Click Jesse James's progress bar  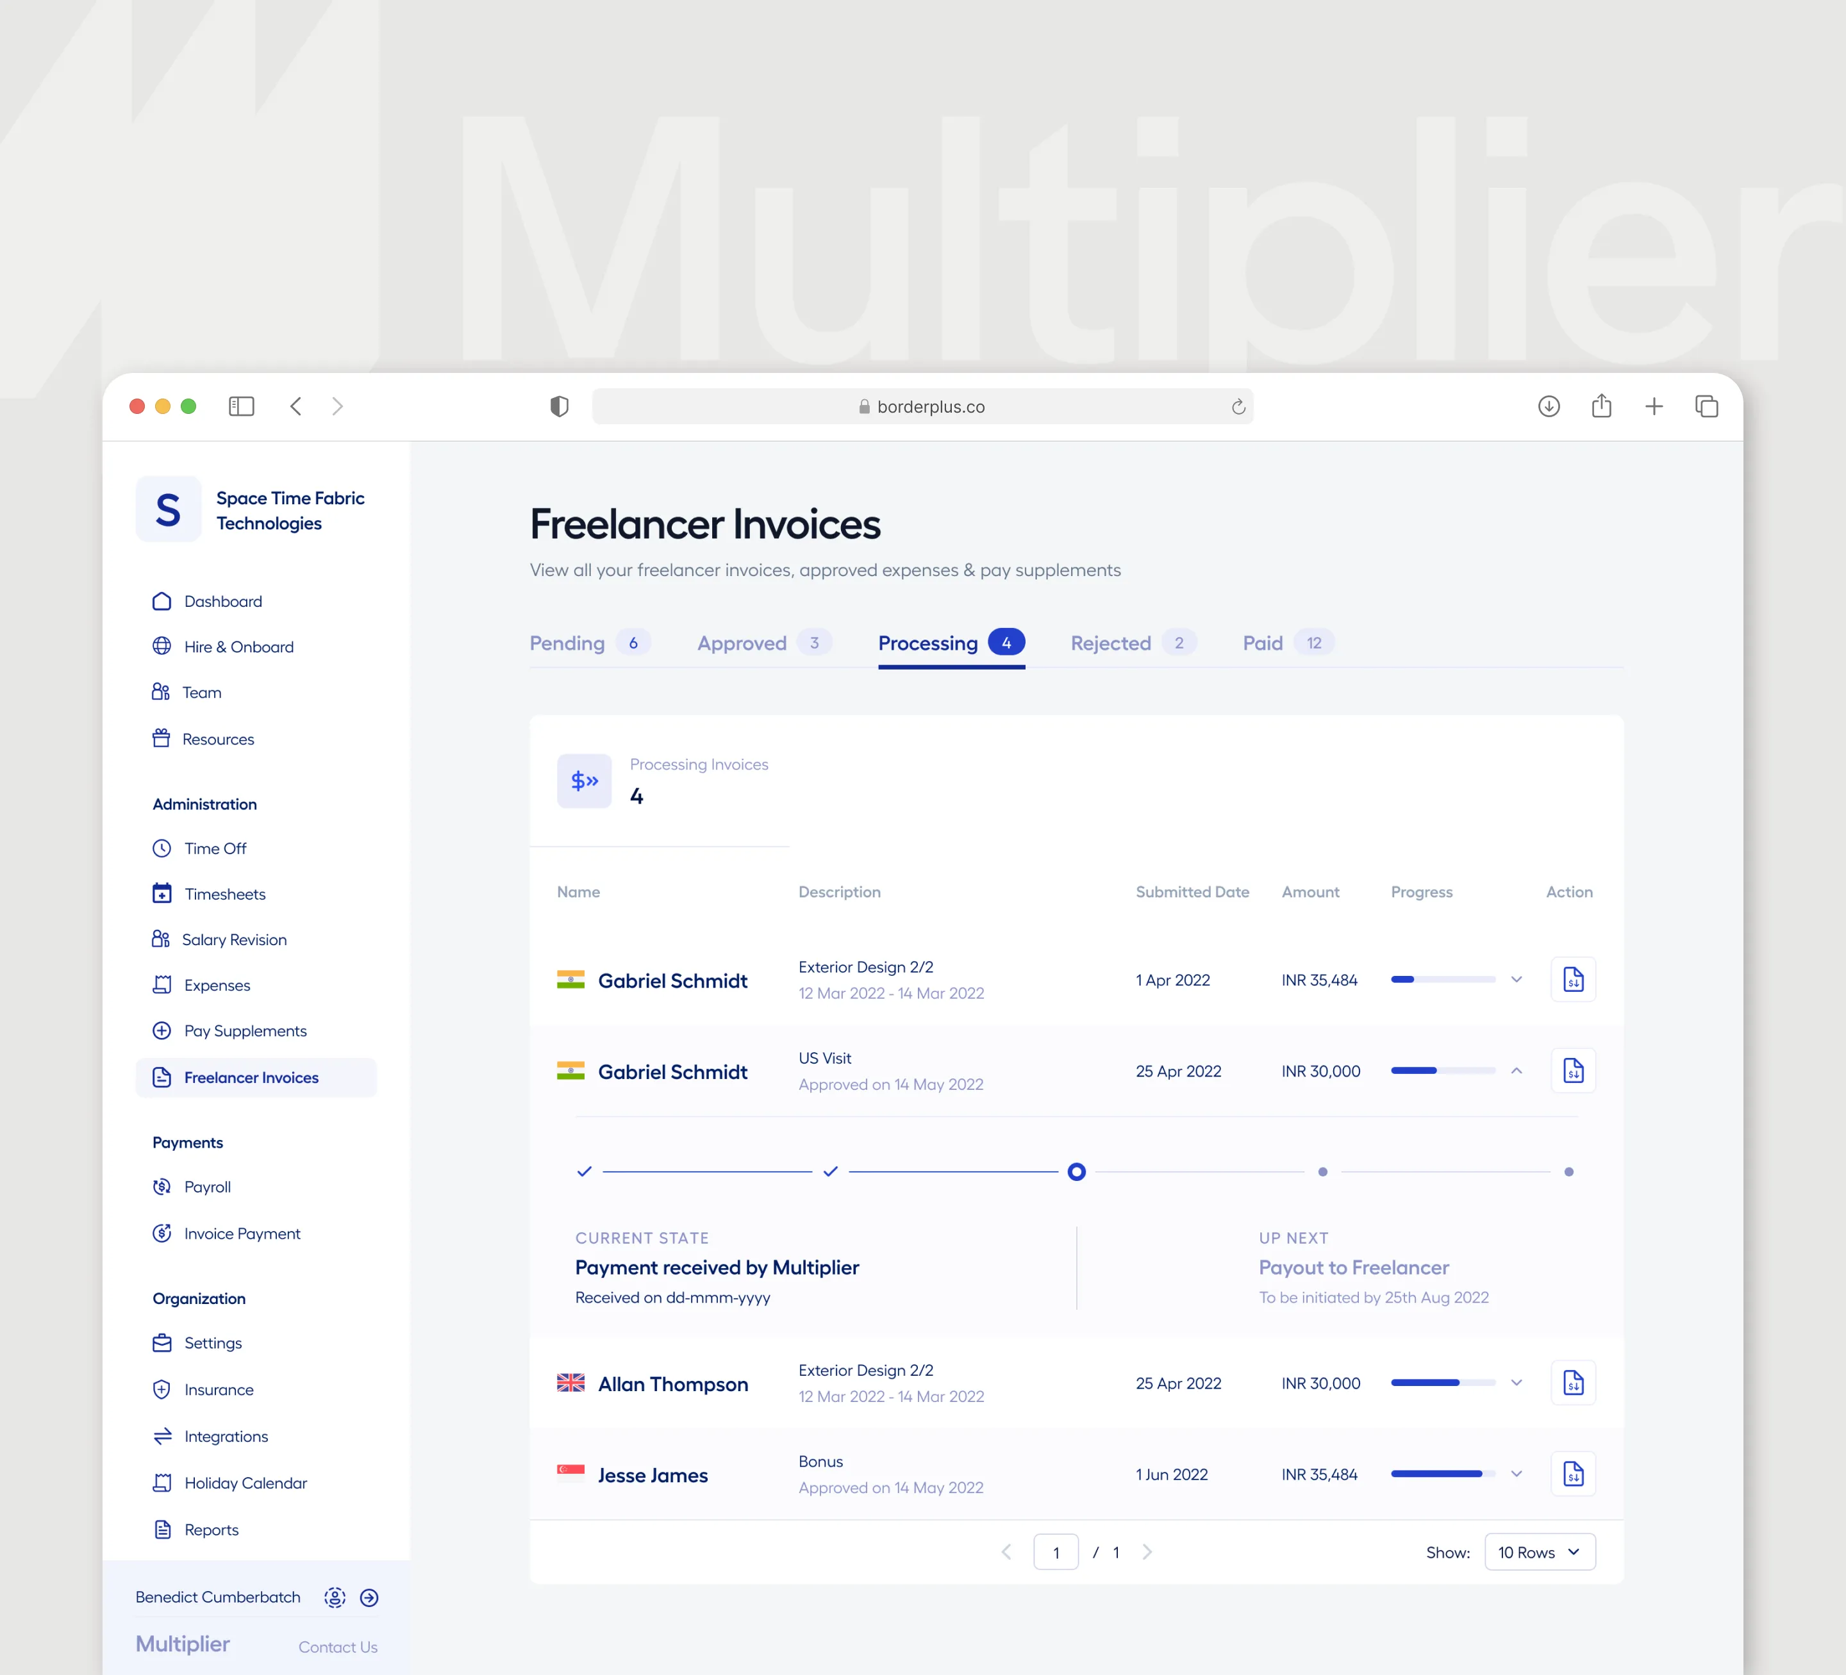click(1443, 1474)
